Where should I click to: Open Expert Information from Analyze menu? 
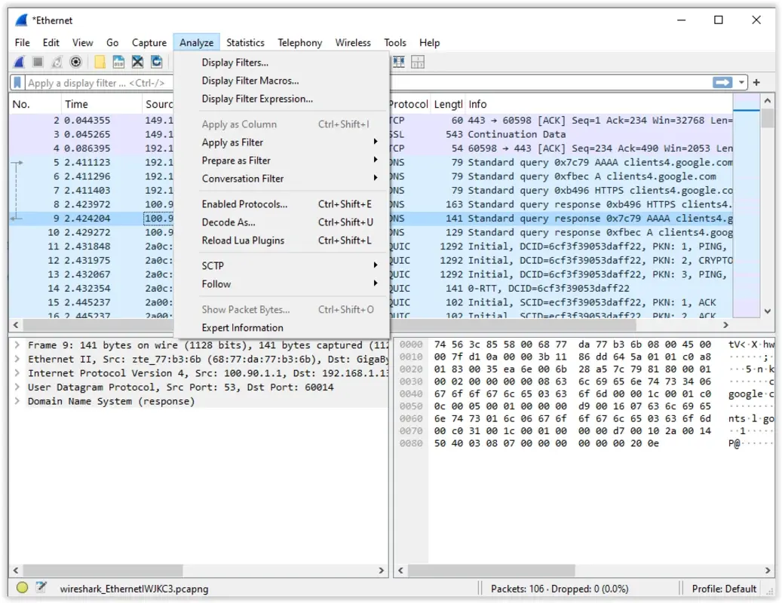242,327
